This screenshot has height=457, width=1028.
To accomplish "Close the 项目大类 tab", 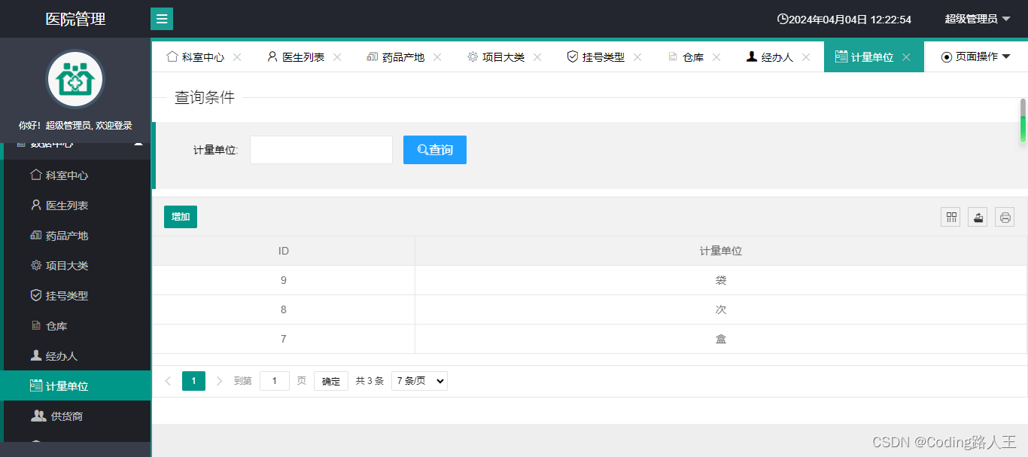I will [x=537, y=56].
